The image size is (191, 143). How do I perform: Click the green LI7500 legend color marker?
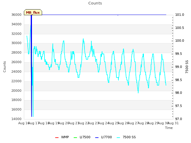[x=76, y=138]
